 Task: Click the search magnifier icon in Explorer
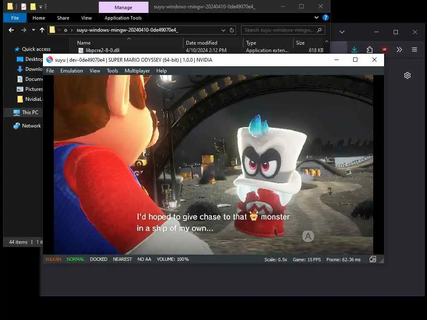tap(319, 30)
